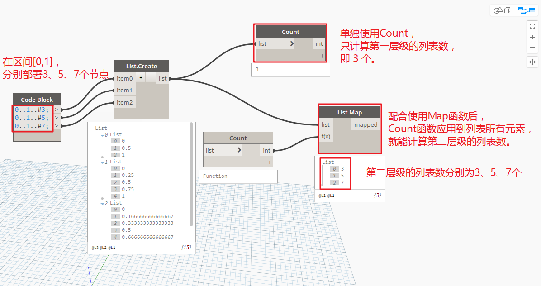
Task: Collapse the '1 List' branch in preview
Action: 103,162
